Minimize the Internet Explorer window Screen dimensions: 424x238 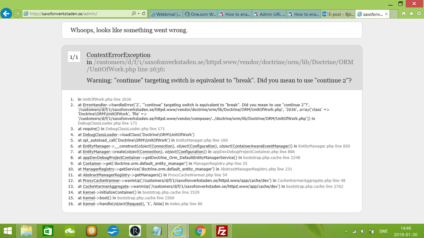[x=390, y=4]
